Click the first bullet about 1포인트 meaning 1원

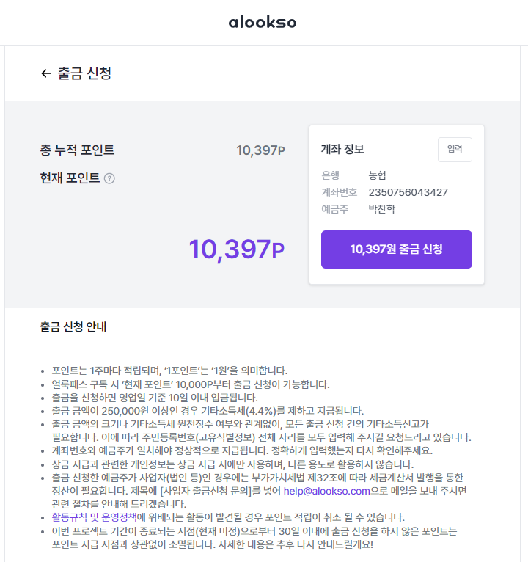(169, 371)
